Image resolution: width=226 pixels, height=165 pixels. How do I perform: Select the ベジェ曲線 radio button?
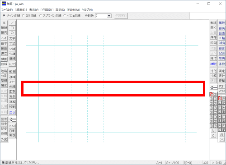click(x=72, y=16)
